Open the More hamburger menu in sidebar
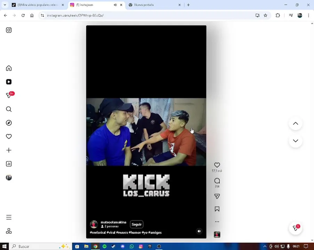 [x=9, y=217]
